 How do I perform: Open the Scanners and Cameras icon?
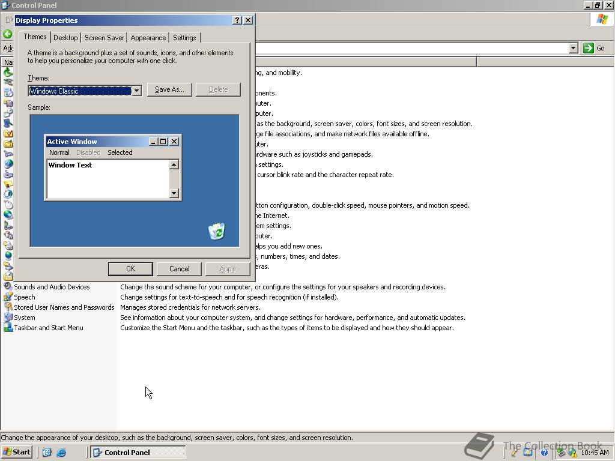[x=8, y=266]
